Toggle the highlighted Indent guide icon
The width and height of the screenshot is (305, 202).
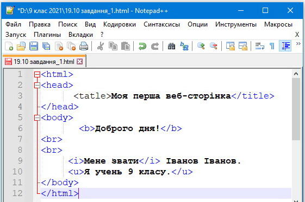point(285,46)
